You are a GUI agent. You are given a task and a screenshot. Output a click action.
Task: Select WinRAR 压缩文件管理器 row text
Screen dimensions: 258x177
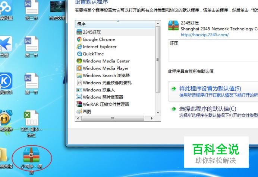[x=106, y=104]
